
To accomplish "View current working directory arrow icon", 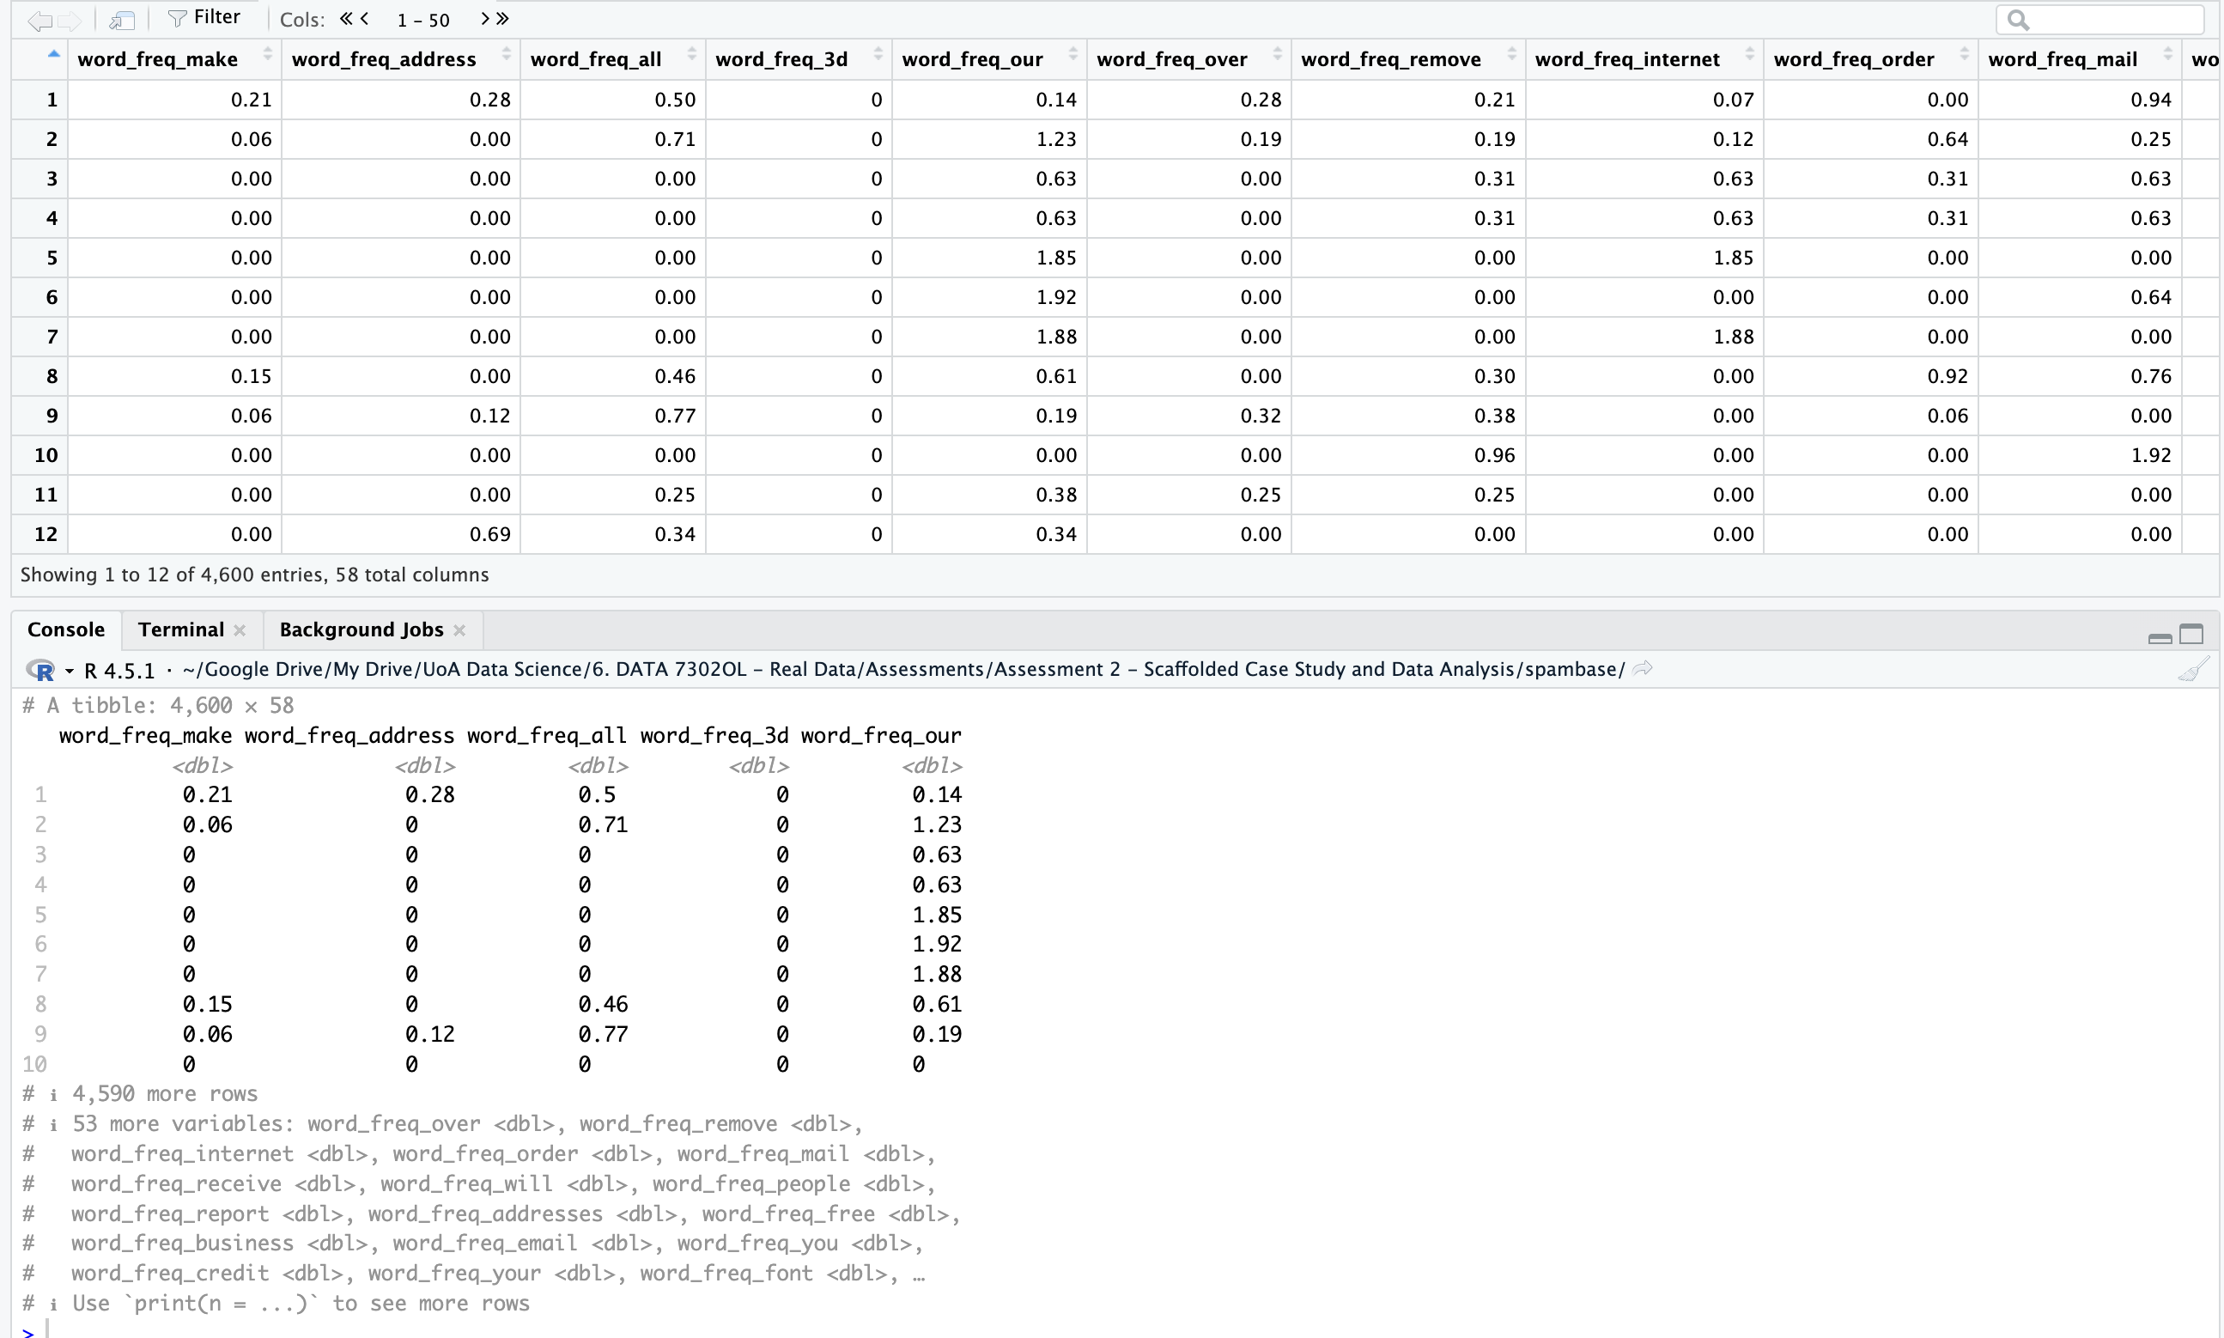I will pos(1643,669).
